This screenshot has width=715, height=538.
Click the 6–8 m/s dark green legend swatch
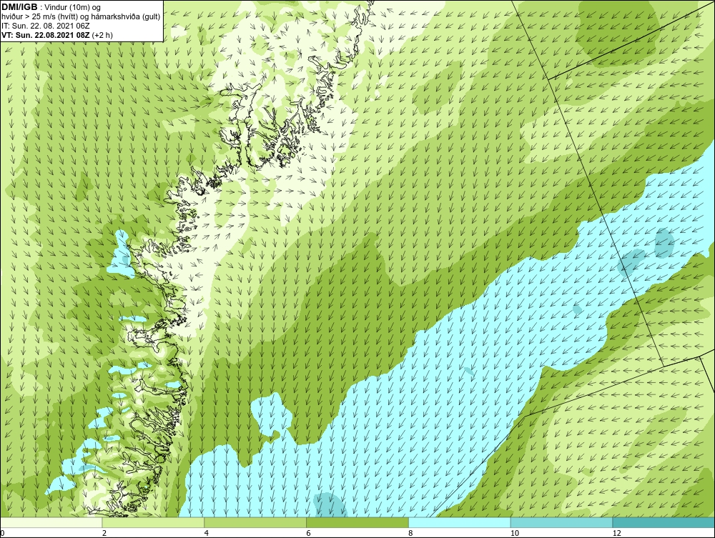coord(357,522)
